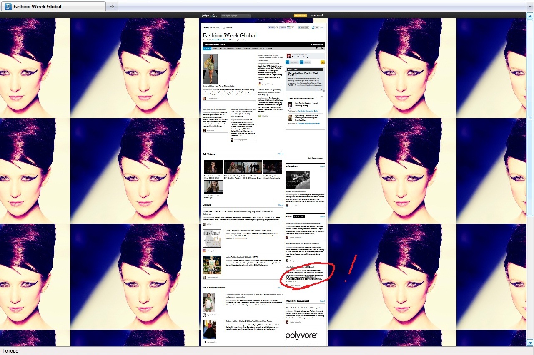Click the Facebook Like button at page top
534x355 pixels.
click(x=271, y=27)
